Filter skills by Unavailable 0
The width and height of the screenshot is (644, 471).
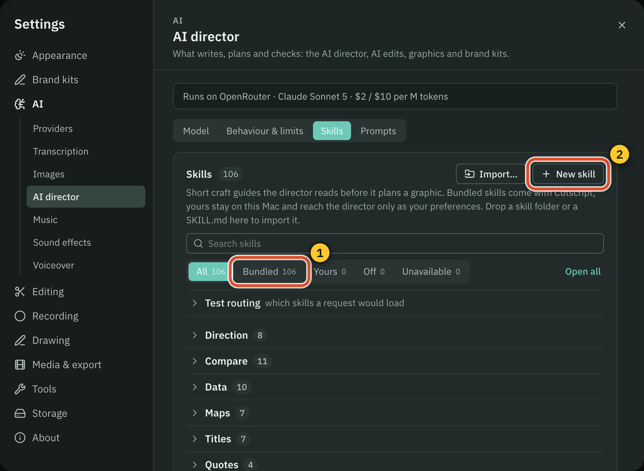pyautogui.click(x=431, y=272)
